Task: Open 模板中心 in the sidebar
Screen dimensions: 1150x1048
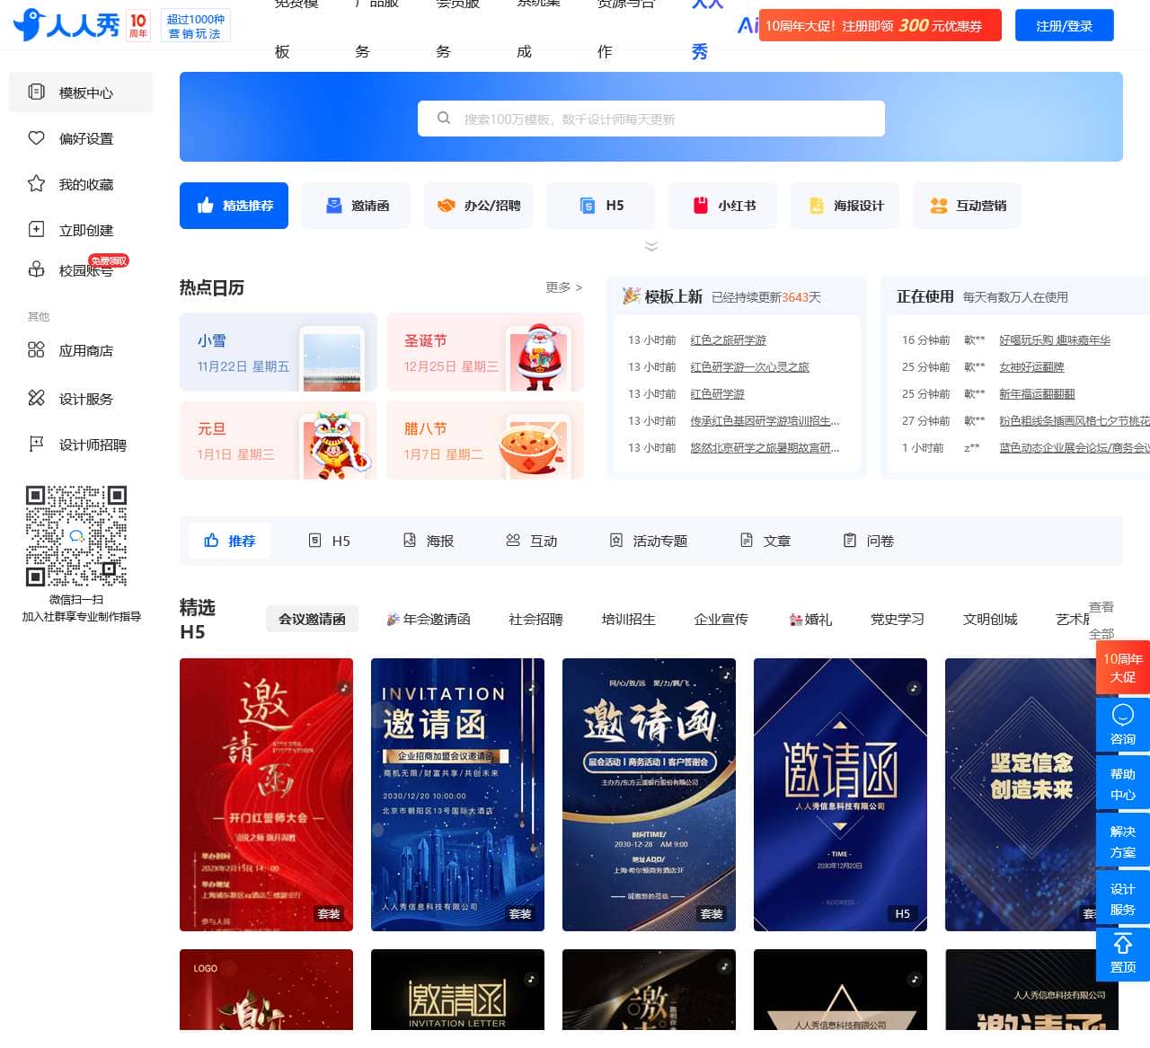Action: point(81,92)
